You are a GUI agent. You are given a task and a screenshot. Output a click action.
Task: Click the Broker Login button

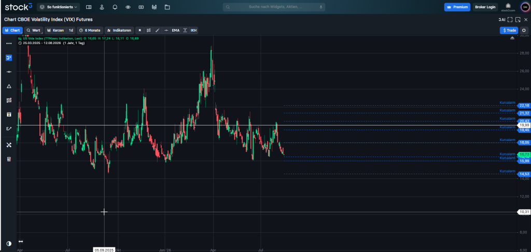485,7
